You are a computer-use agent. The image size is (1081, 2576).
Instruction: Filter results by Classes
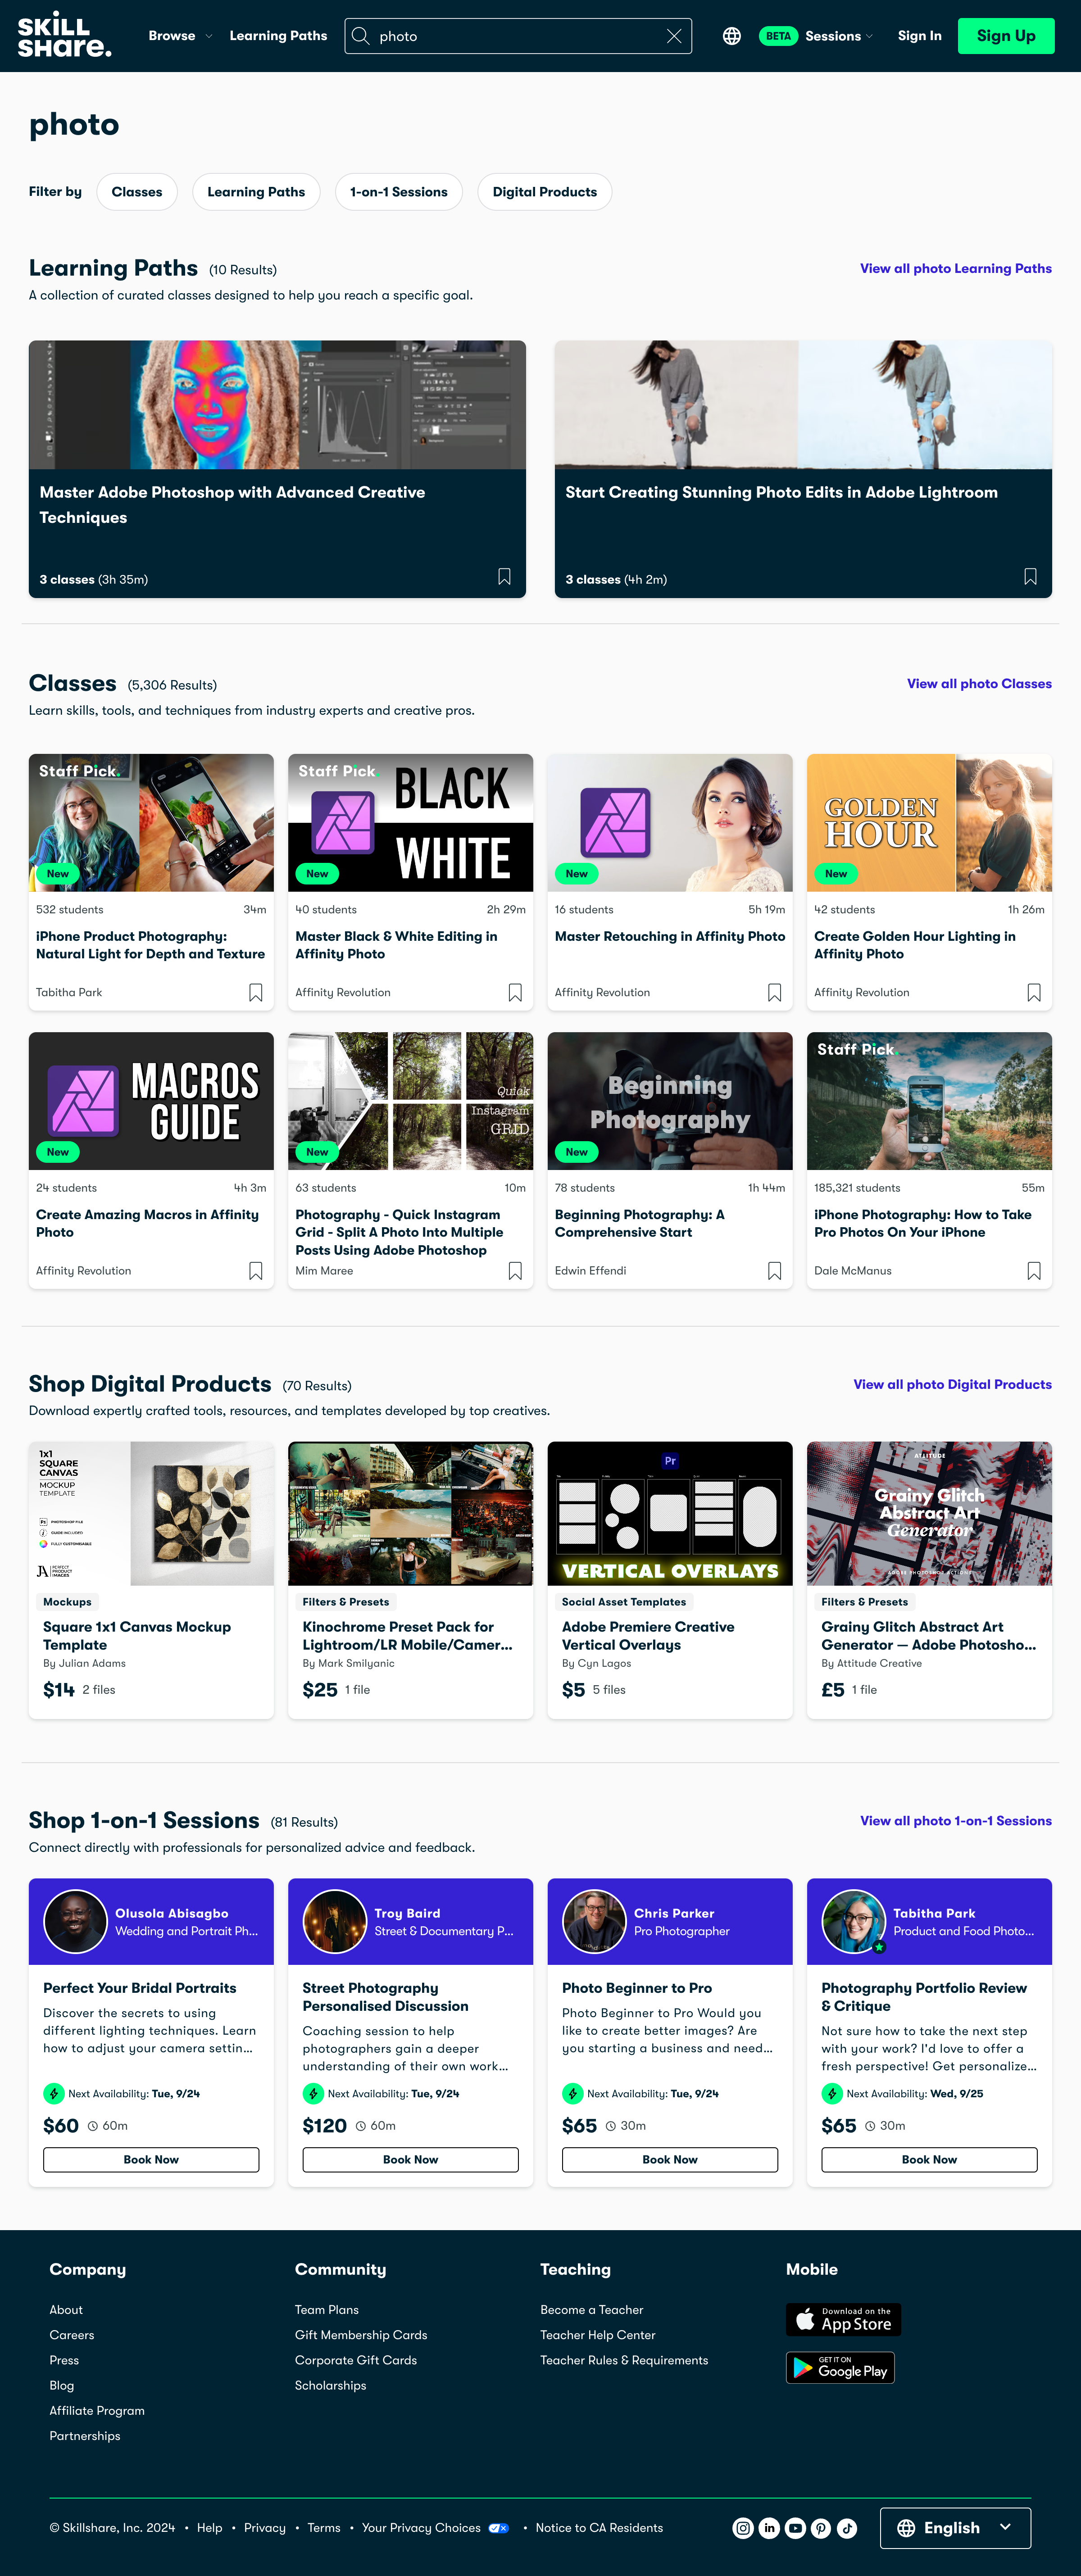(x=137, y=192)
